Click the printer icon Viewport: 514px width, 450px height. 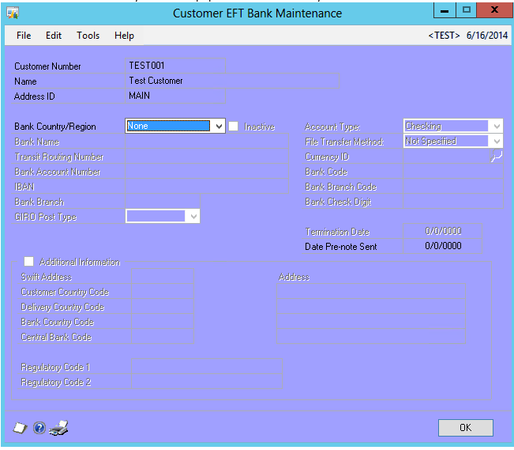(x=59, y=428)
